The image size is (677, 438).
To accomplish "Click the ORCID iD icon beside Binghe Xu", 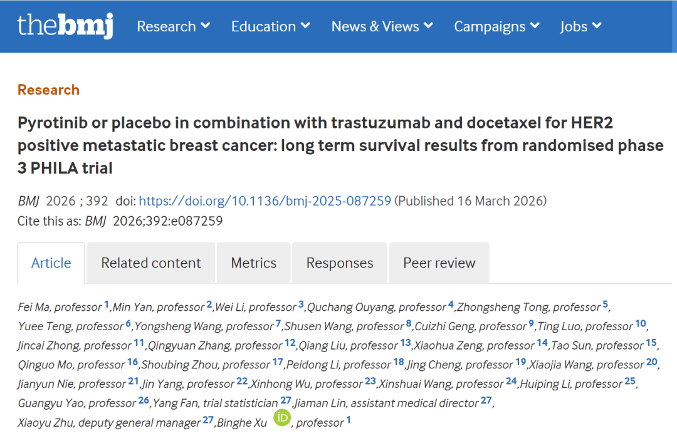I will point(282,418).
